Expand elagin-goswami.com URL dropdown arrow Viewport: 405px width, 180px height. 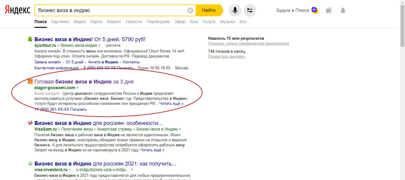click(78, 88)
